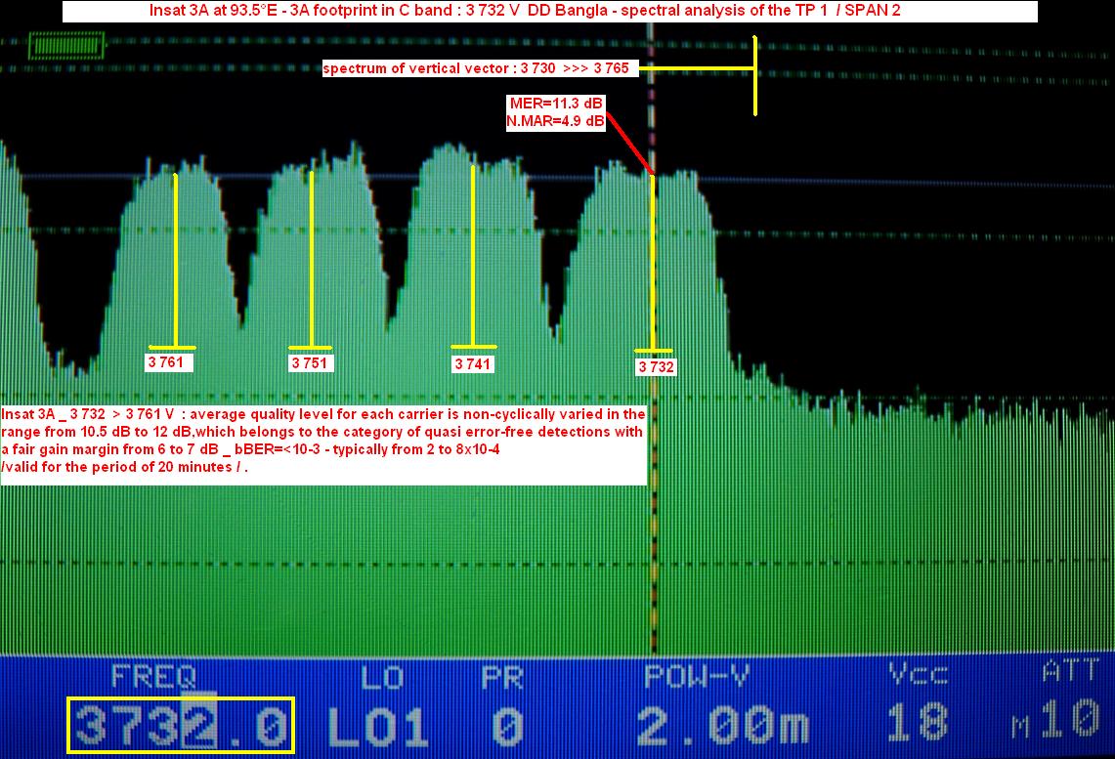Click the 3 751 carrier marker label
The width and height of the screenshot is (1115, 759).
pos(312,363)
